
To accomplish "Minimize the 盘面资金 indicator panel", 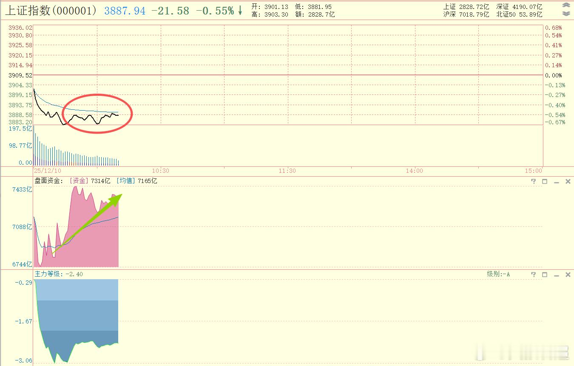I will (556, 182).
